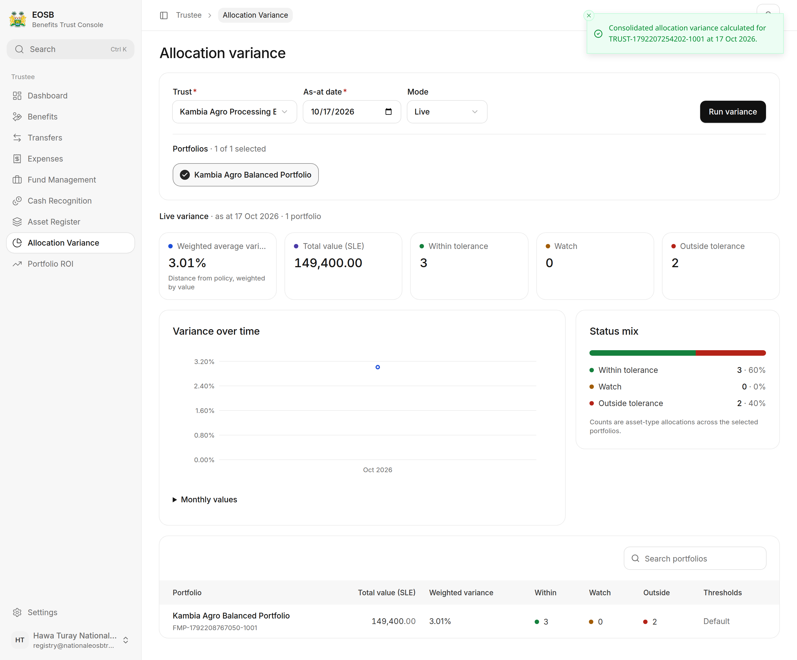Open Dashboard from sidebar
The width and height of the screenshot is (797, 660).
click(71, 96)
